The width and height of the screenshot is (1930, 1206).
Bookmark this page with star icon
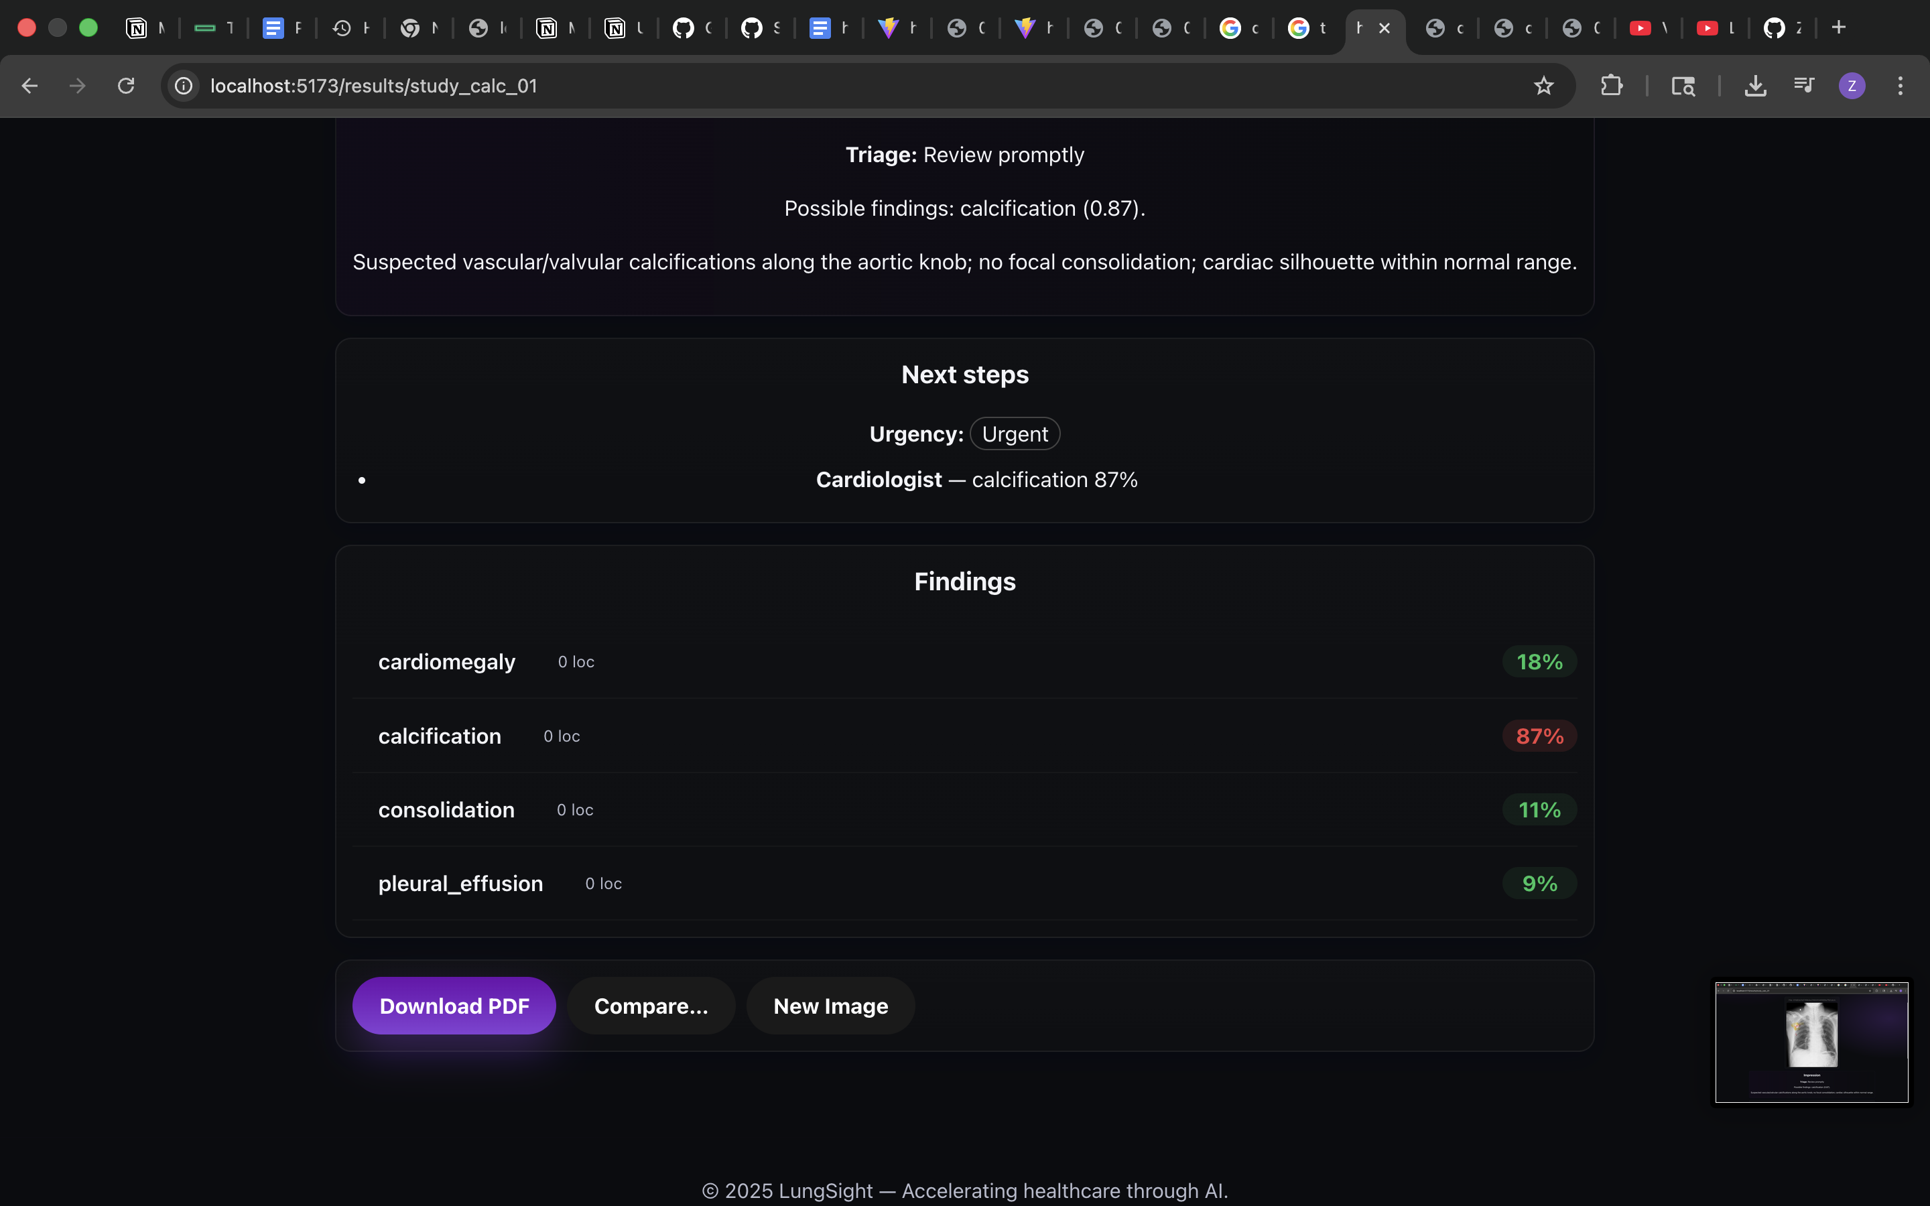(1544, 85)
